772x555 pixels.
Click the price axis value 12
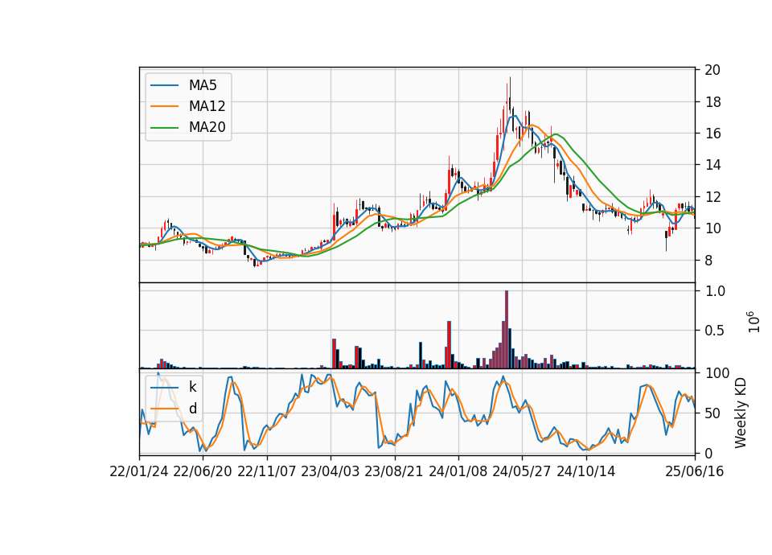(712, 197)
